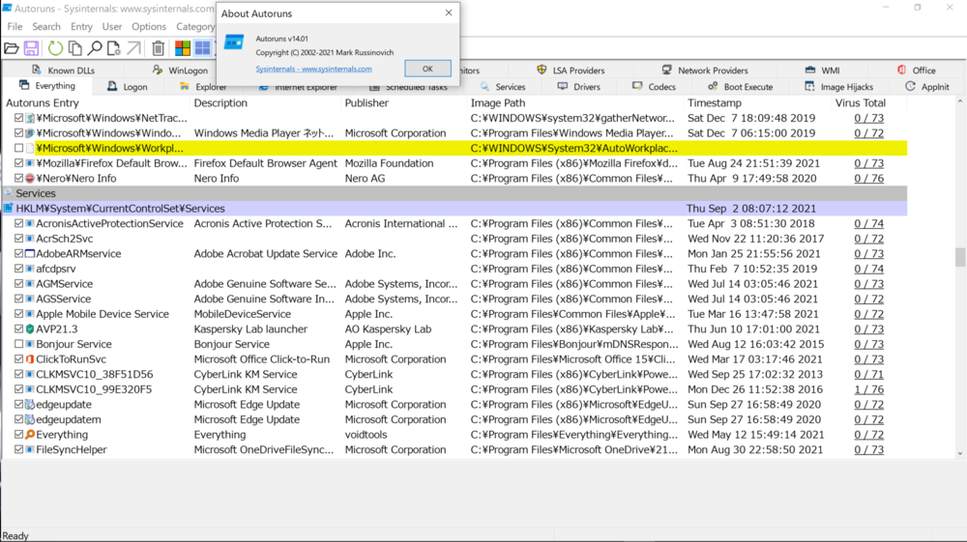Screen dimensions: 967x542
Task: Click the document with gear toolbar icon
Action: [114, 48]
